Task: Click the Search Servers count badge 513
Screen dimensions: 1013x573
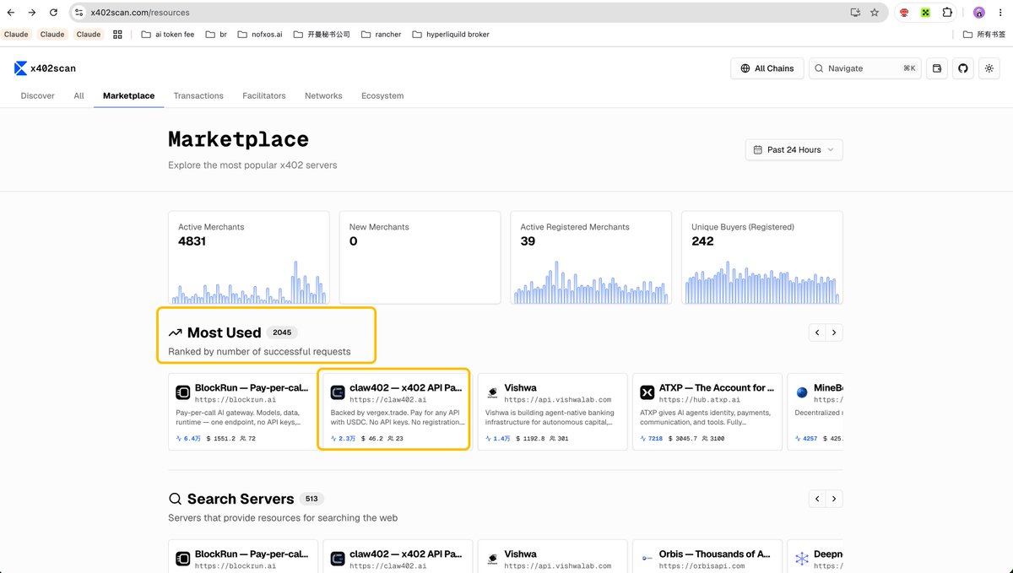Action: coord(311,499)
